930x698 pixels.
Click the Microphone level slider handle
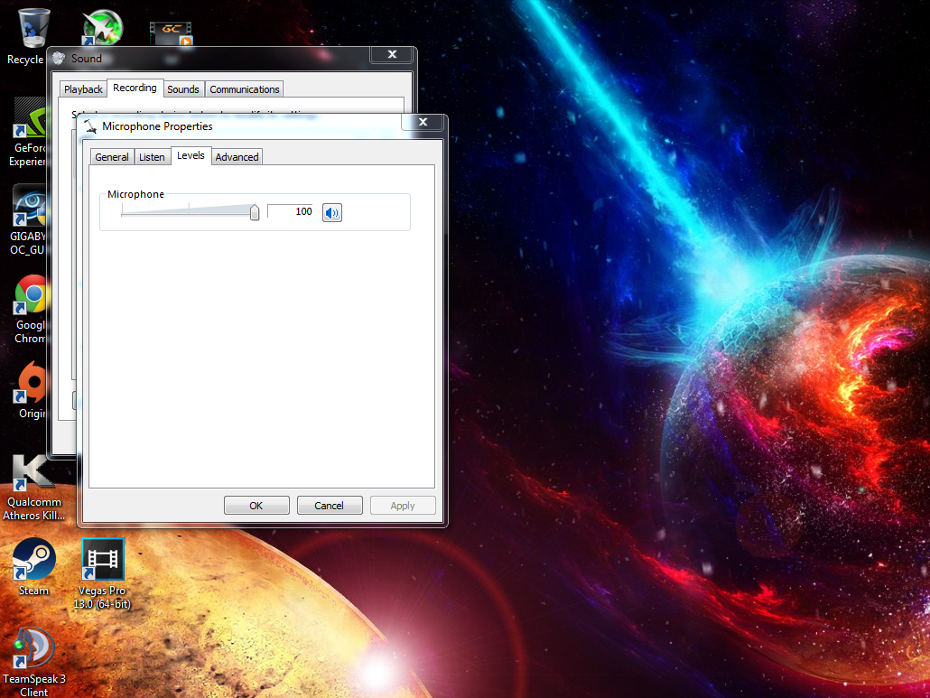[255, 211]
